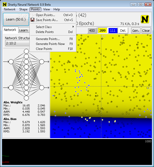Select the yellow class 289 swatch
Viewport: 154px width, 167px height.
click(x=102, y=31)
